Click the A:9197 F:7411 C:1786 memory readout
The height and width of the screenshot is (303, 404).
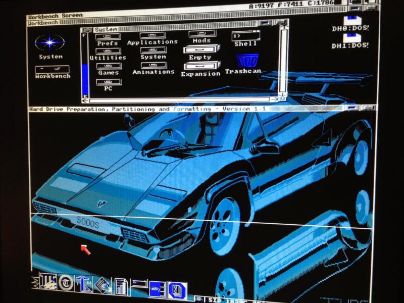291,5
